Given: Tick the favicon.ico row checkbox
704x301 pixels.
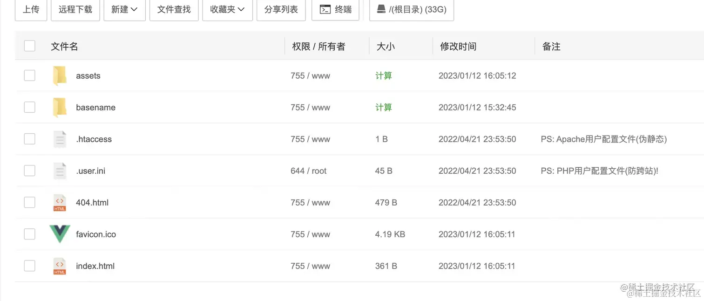Looking at the screenshot, I should point(30,234).
